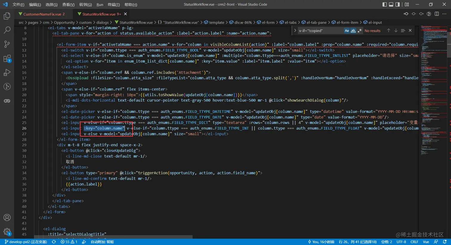451x245 pixels.
Task: Open the Opportunity folder breadcrumb
Action: (x=64, y=22)
